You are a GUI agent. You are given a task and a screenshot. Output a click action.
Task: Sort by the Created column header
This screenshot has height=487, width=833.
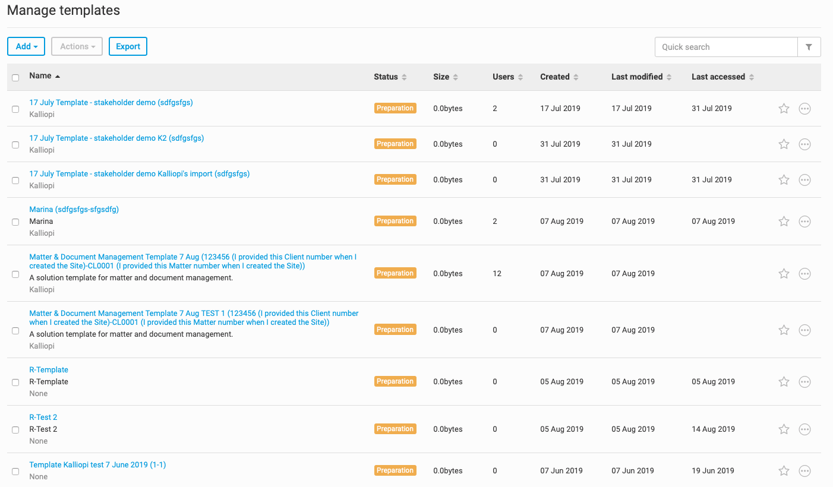pos(555,77)
